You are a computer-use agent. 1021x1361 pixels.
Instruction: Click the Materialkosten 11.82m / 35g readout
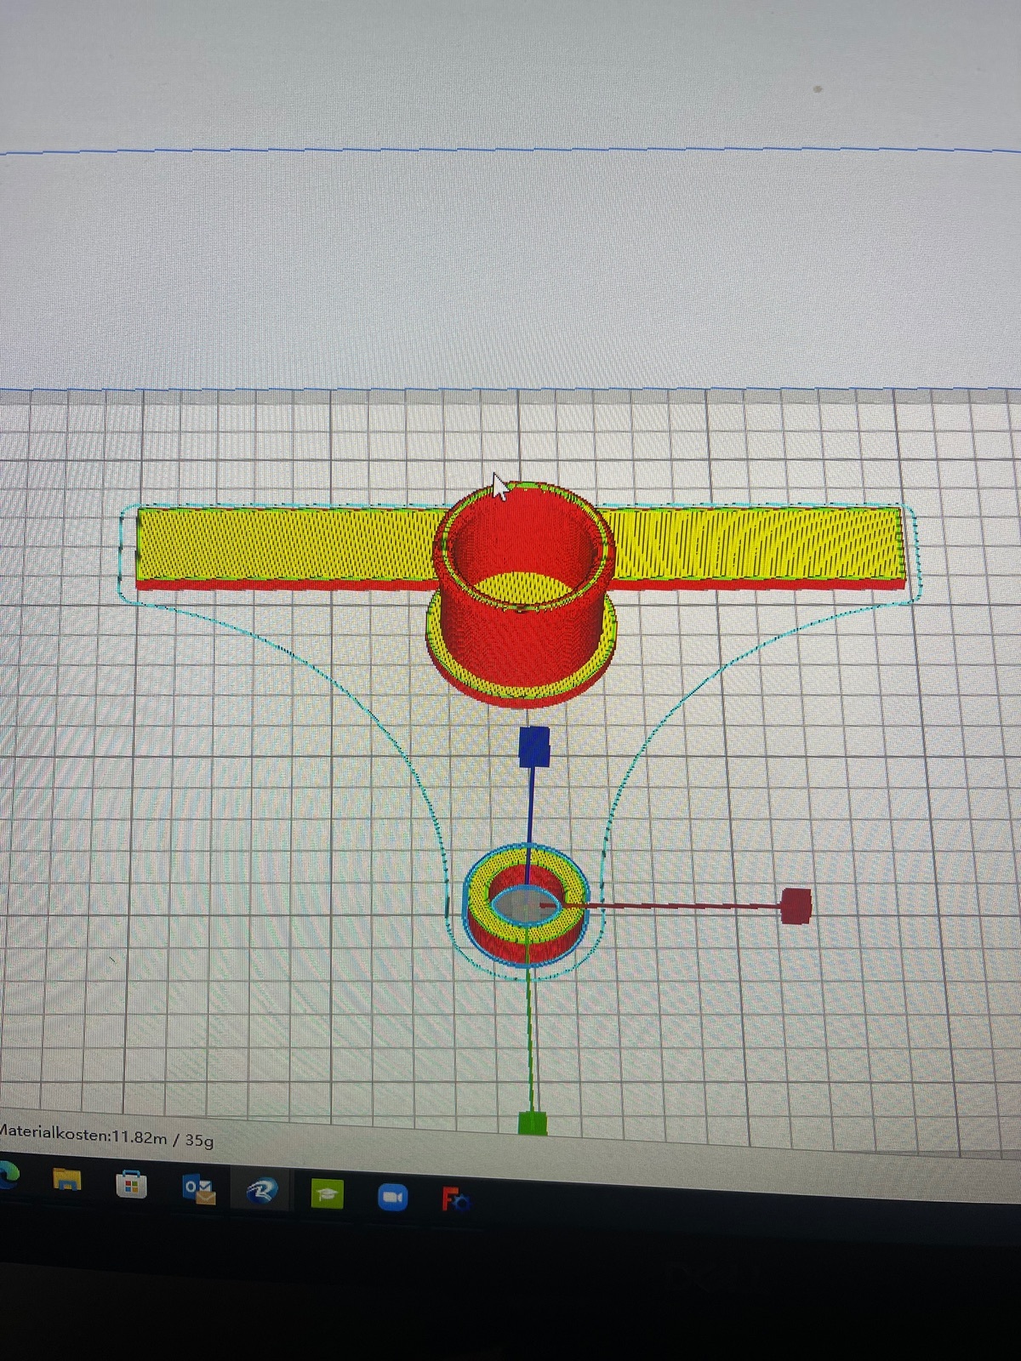[106, 1136]
